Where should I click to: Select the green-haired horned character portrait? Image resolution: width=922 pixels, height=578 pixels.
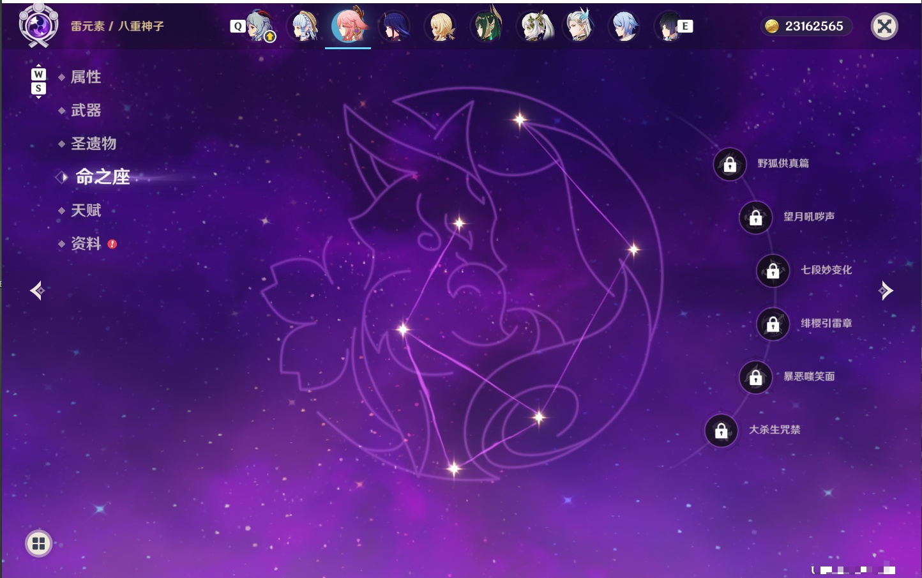[487, 26]
